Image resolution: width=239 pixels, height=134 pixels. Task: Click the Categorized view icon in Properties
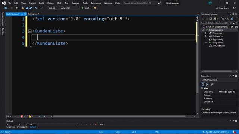pos(203,84)
